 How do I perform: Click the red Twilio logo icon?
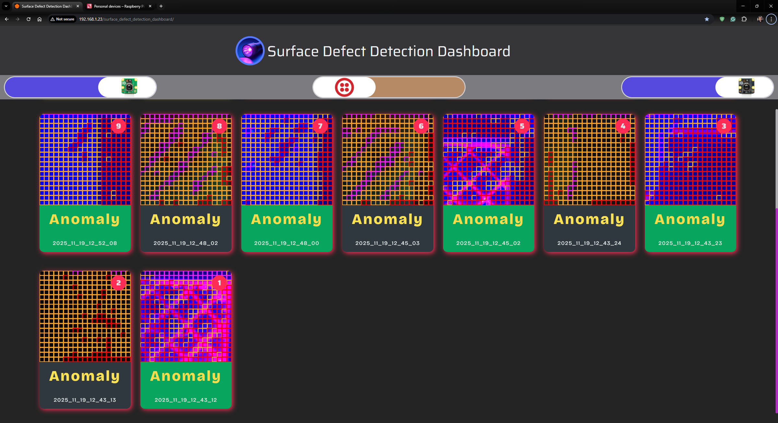[x=344, y=87]
